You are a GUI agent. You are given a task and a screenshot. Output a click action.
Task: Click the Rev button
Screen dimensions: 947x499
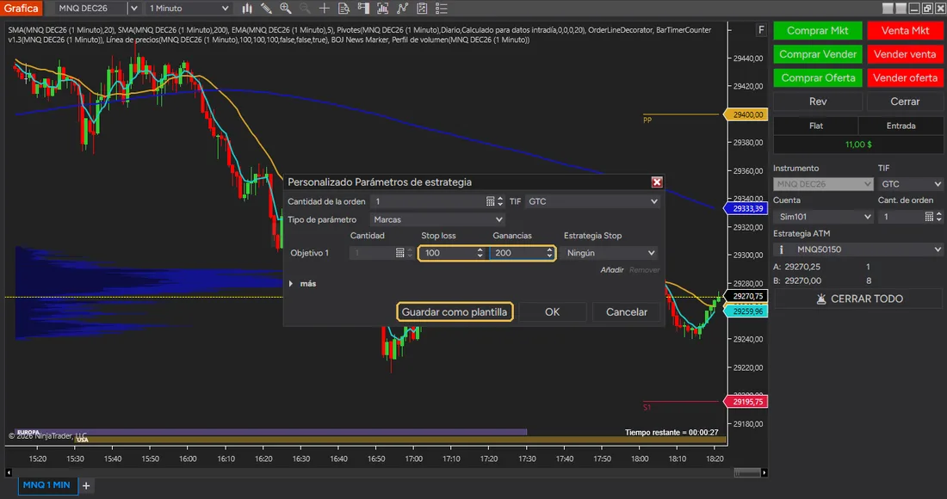pyautogui.click(x=818, y=102)
